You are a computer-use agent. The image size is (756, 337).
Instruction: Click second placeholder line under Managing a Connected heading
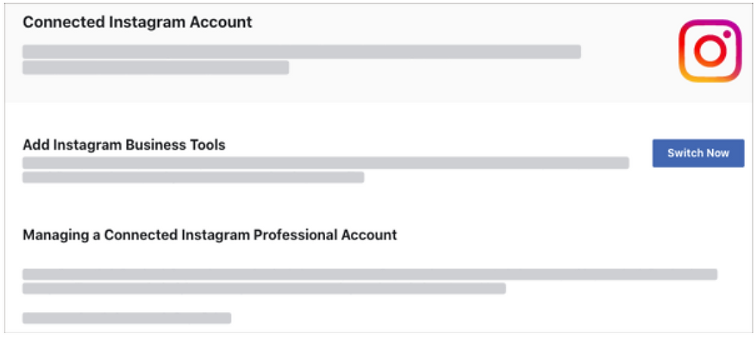coord(264,289)
